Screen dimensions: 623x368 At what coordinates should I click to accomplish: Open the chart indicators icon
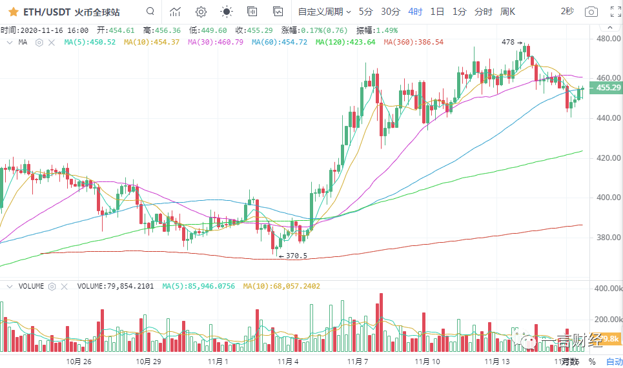[x=175, y=12]
